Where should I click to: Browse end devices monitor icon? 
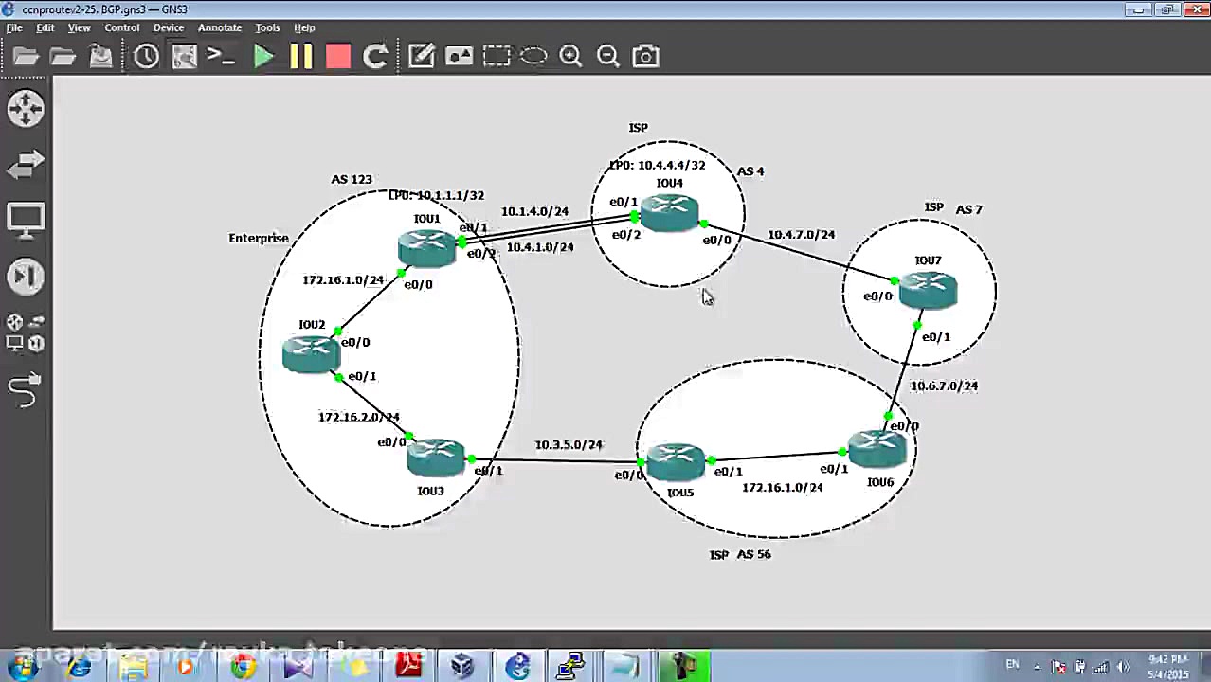point(26,221)
